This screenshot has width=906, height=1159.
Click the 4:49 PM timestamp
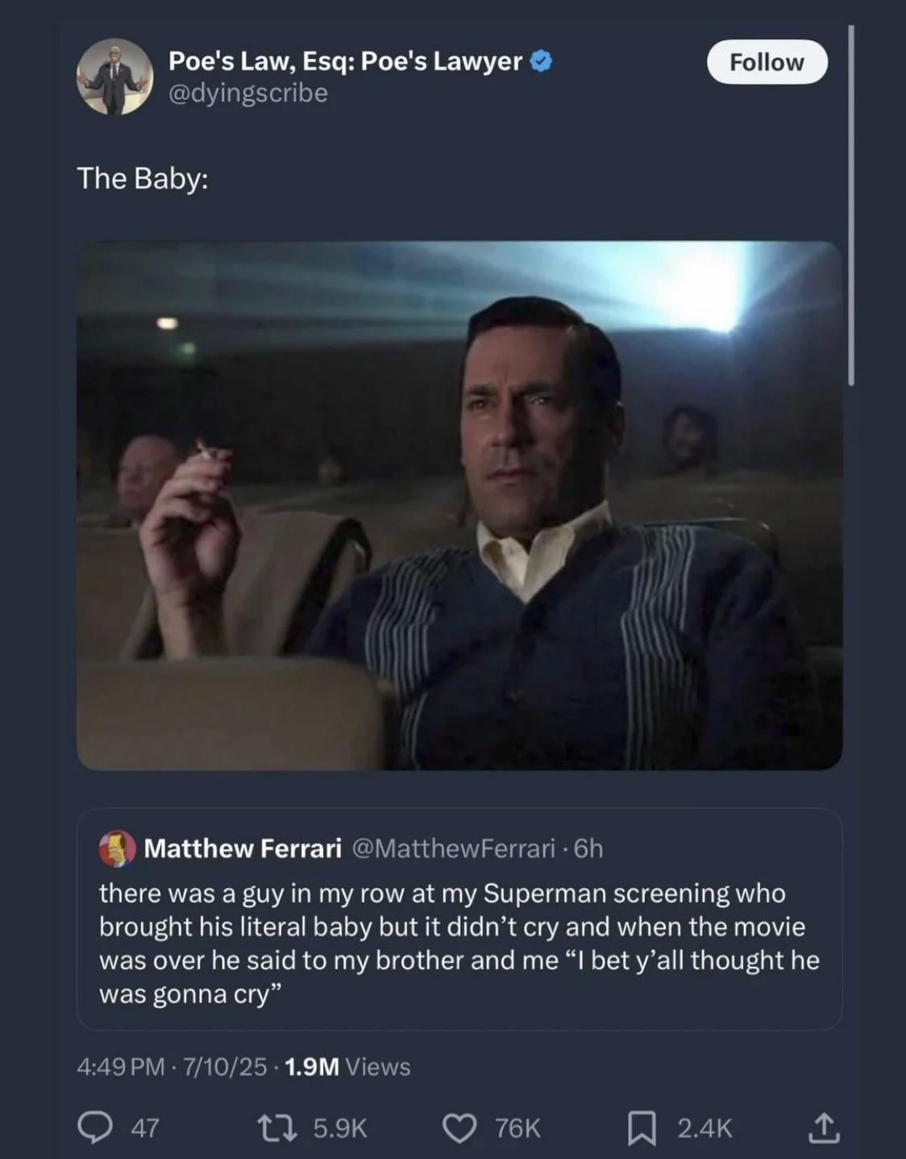pyautogui.click(x=121, y=1066)
